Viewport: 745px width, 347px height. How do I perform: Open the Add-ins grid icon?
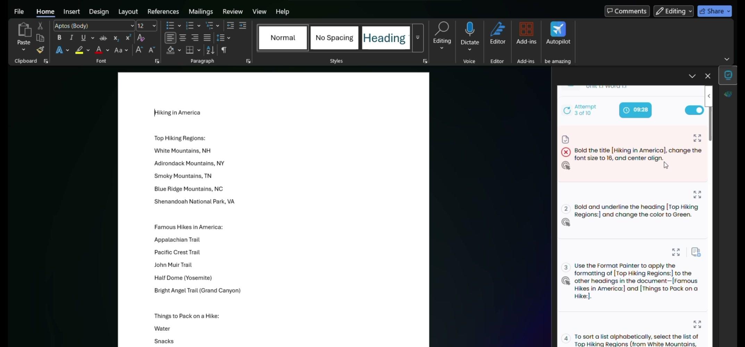point(526,29)
